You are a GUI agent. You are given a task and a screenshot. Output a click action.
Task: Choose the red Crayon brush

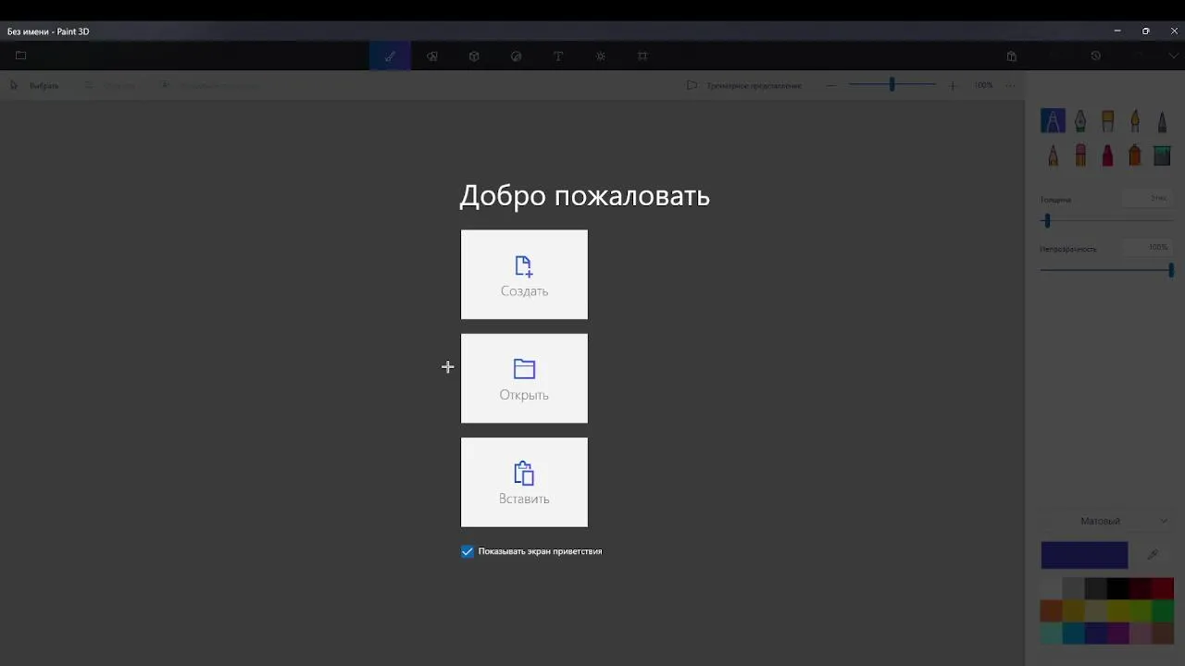pos(1108,154)
